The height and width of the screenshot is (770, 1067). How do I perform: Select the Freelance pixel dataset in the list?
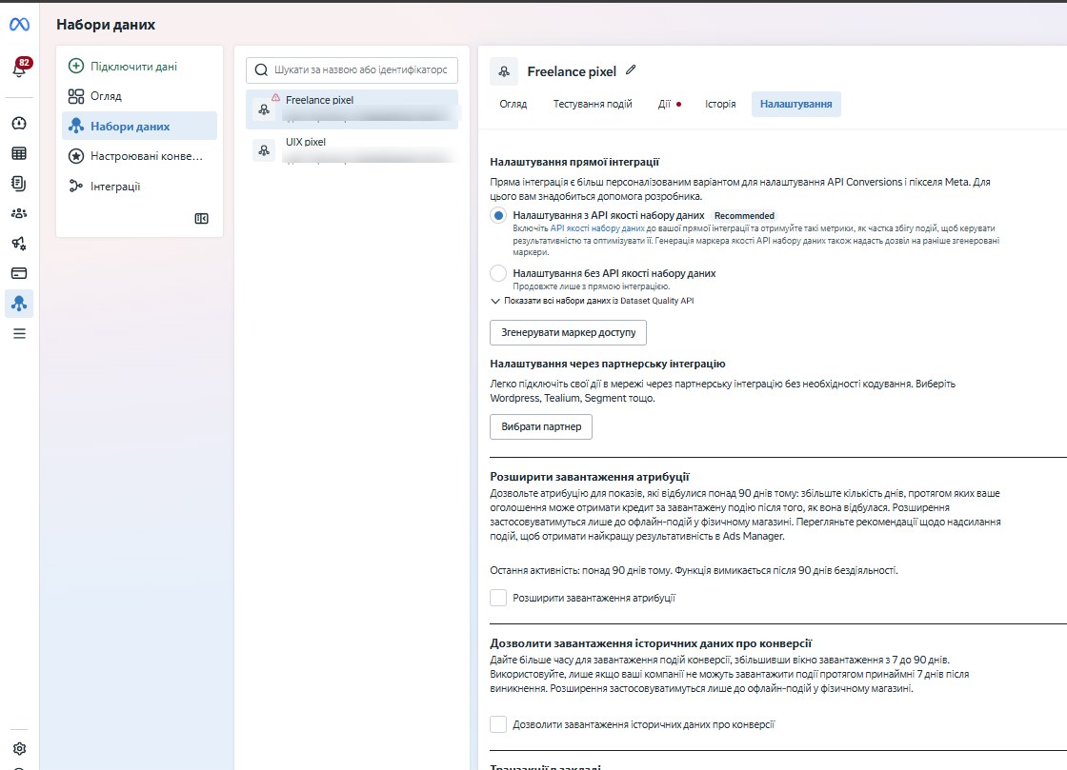(x=352, y=109)
